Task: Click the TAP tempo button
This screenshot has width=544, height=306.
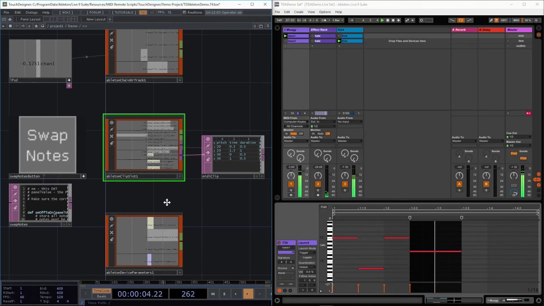Action: 279,20
